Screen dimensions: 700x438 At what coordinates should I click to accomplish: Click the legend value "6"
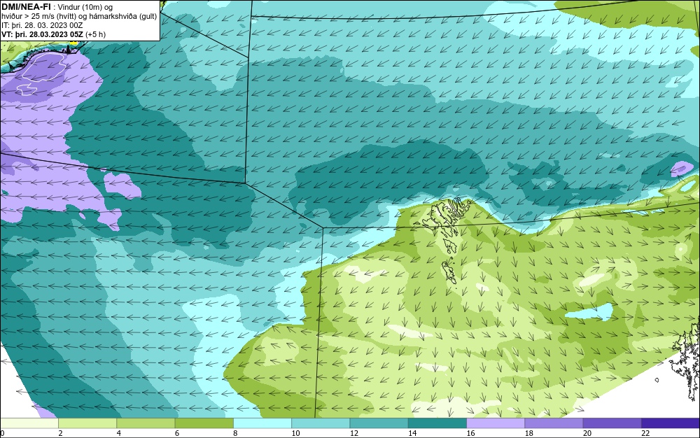(177, 433)
